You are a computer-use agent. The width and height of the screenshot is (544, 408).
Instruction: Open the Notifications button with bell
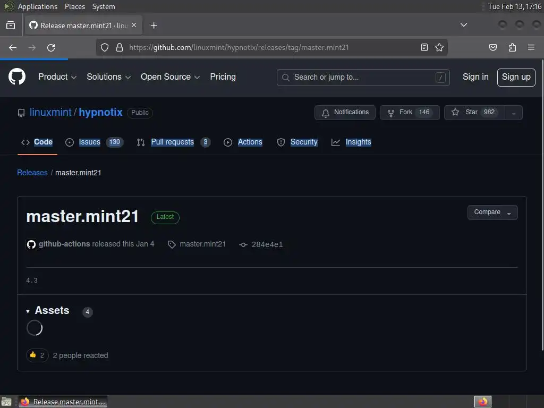coord(345,113)
